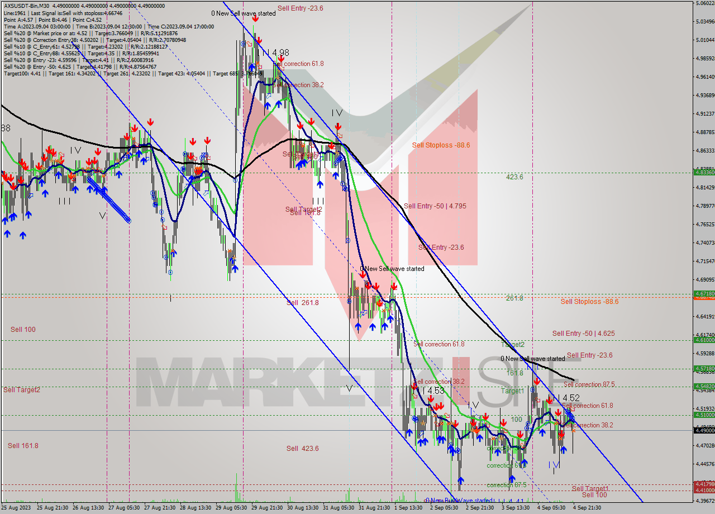The image size is (715, 514).
Task: Click the '29 Aug 05:30' time axis label
Action: pos(231,508)
